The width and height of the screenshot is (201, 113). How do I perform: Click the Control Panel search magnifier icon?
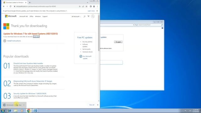point(162,25)
